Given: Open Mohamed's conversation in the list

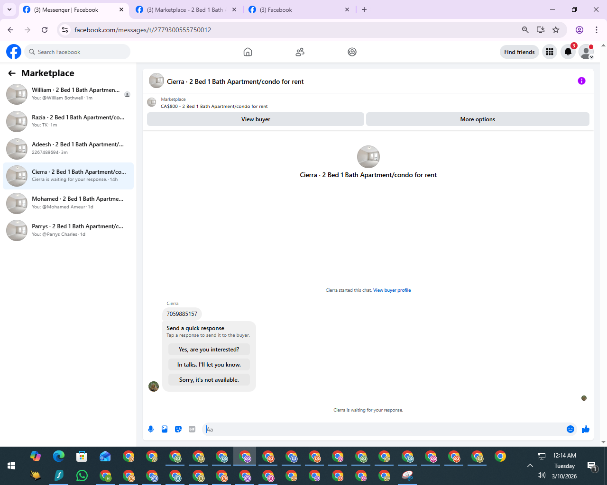Looking at the screenshot, I should (x=68, y=203).
